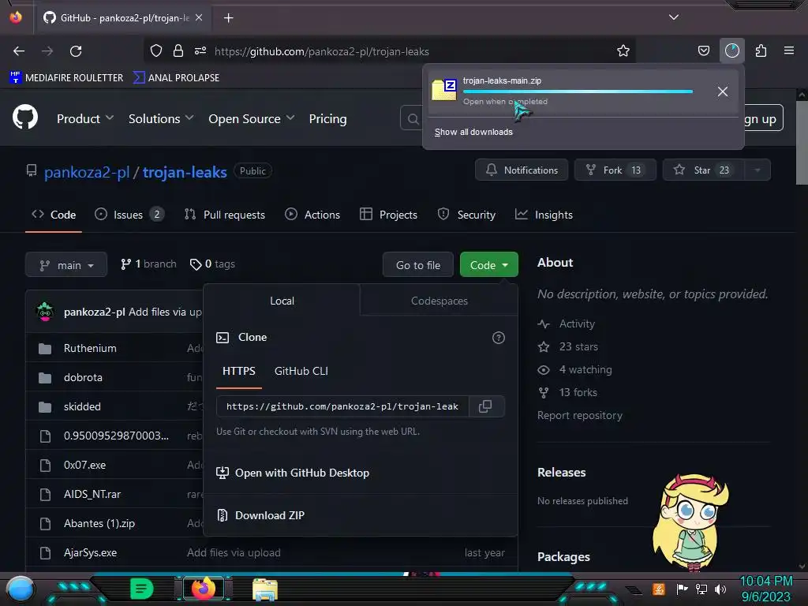Click the clone URL text field
Viewport: 808px width, 606px height.
point(342,406)
